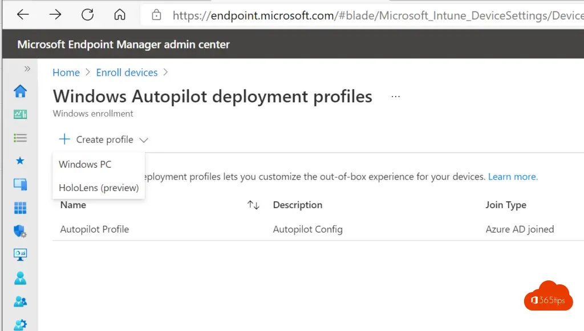The image size is (584, 331).
Task: Expand the sidebar with the double chevron
Action: point(27,69)
